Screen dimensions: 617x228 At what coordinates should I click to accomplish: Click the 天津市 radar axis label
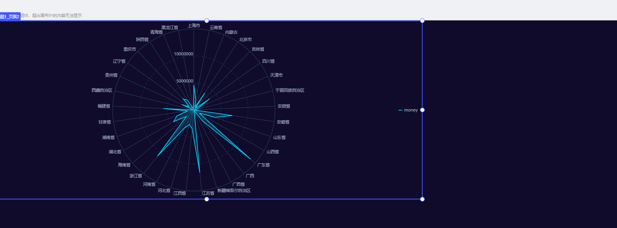(x=276, y=75)
